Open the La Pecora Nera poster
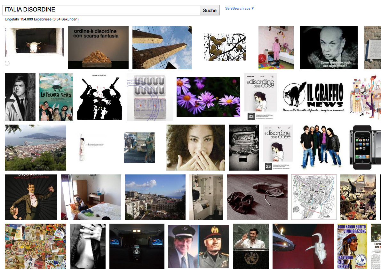 click(56, 97)
